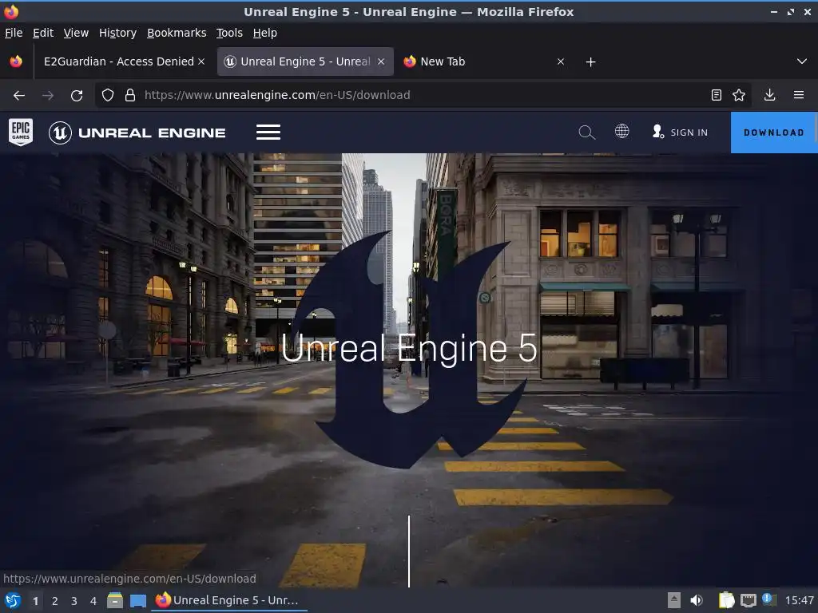
Task: Click the URL address bar
Action: click(x=423, y=95)
